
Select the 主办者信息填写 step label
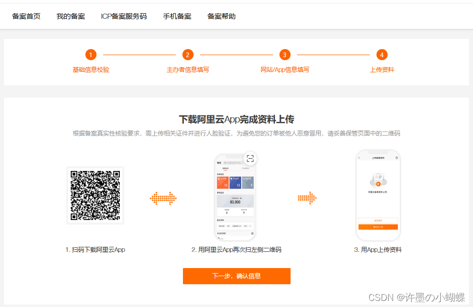pyautogui.click(x=187, y=70)
